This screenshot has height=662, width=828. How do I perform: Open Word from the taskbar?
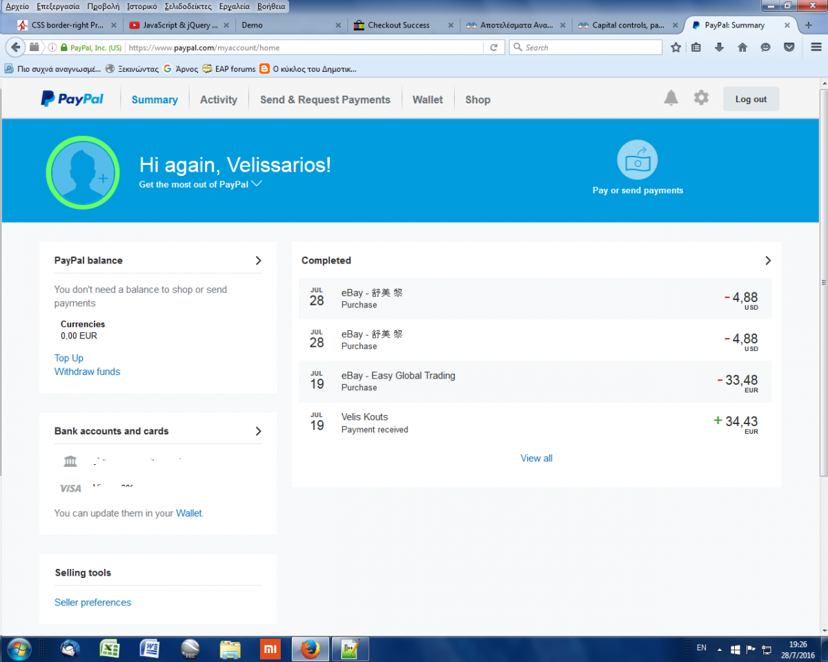149,649
